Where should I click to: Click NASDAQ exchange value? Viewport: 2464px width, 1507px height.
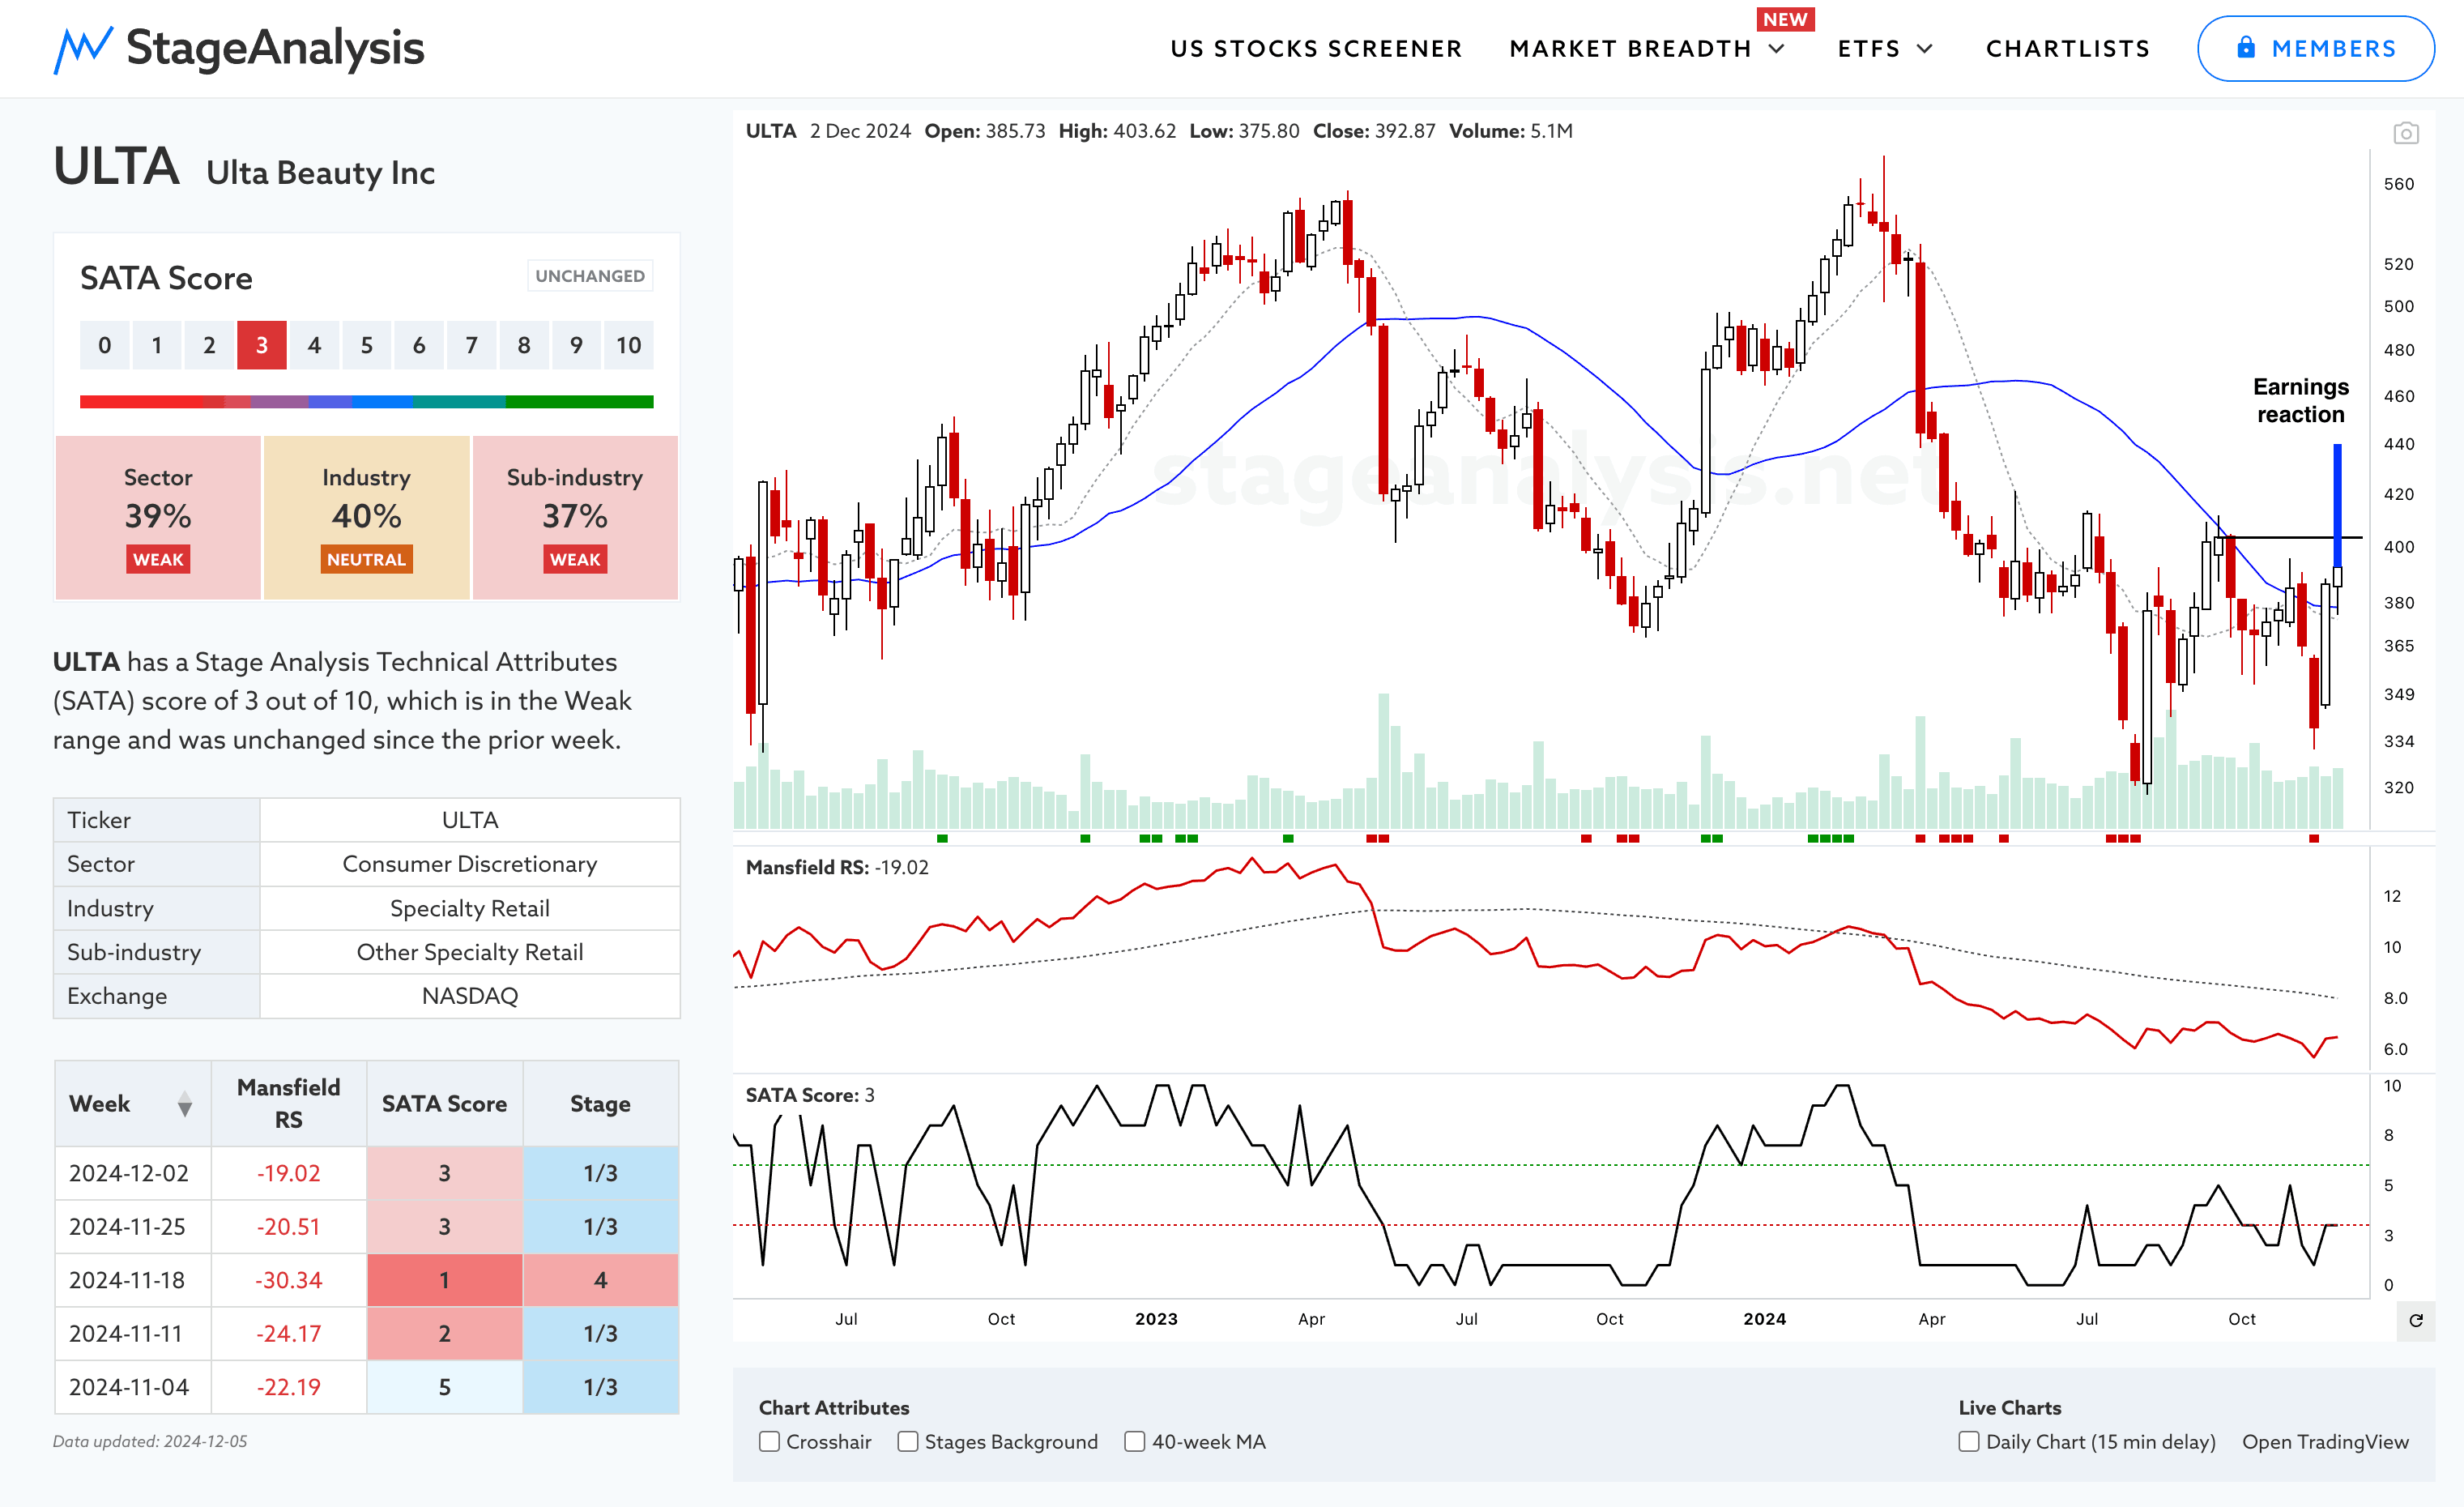469,996
